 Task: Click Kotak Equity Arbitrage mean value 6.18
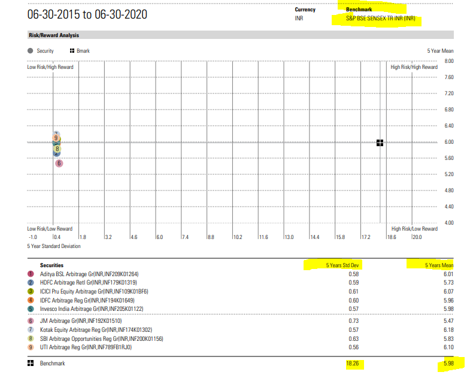pos(448,329)
